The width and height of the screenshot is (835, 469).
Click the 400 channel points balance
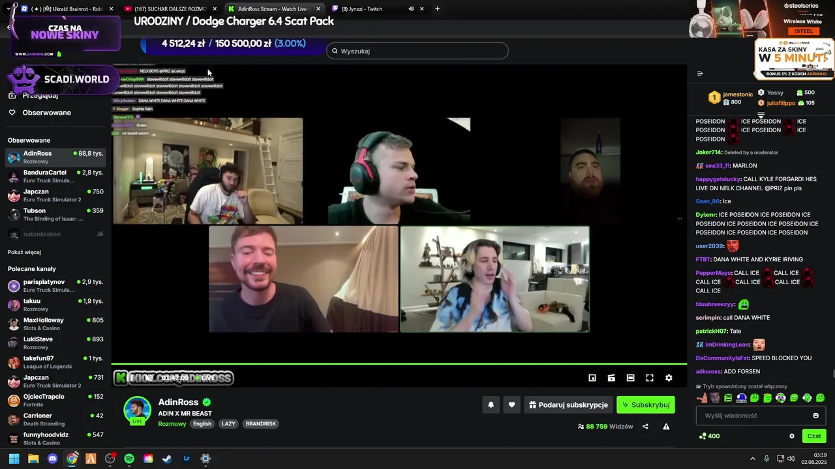pyautogui.click(x=709, y=436)
